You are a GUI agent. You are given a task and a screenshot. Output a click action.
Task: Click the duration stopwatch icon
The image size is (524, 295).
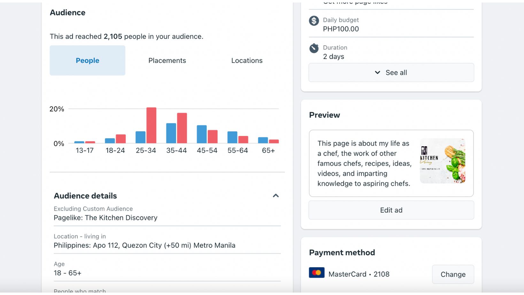tap(314, 48)
